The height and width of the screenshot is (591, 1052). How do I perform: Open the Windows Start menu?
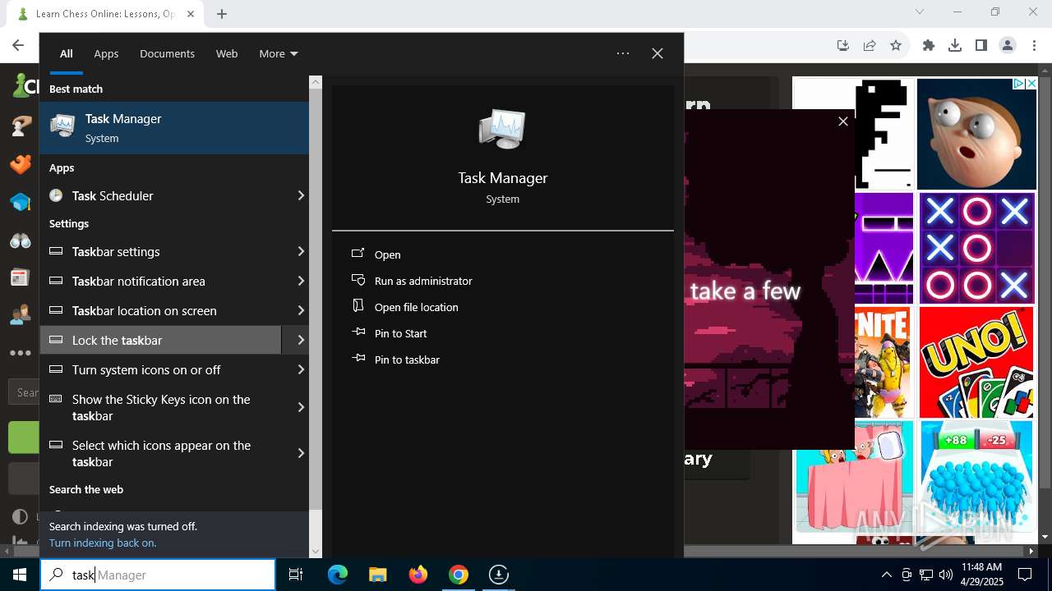pos(20,575)
